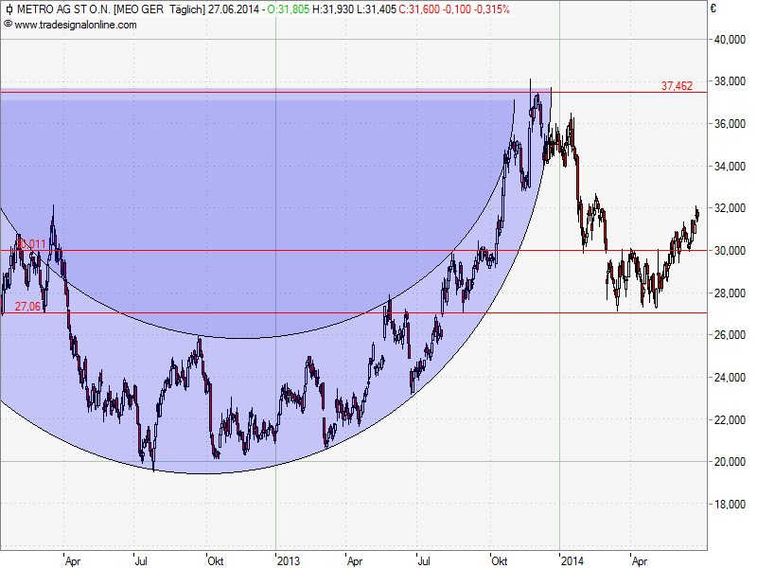Screen dimensions: 757x568
Task: Select the first Okt label on time axis
Action: click(x=216, y=560)
